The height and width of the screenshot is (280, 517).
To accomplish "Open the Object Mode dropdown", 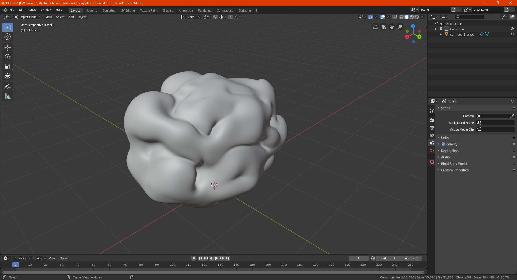I will (27, 17).
